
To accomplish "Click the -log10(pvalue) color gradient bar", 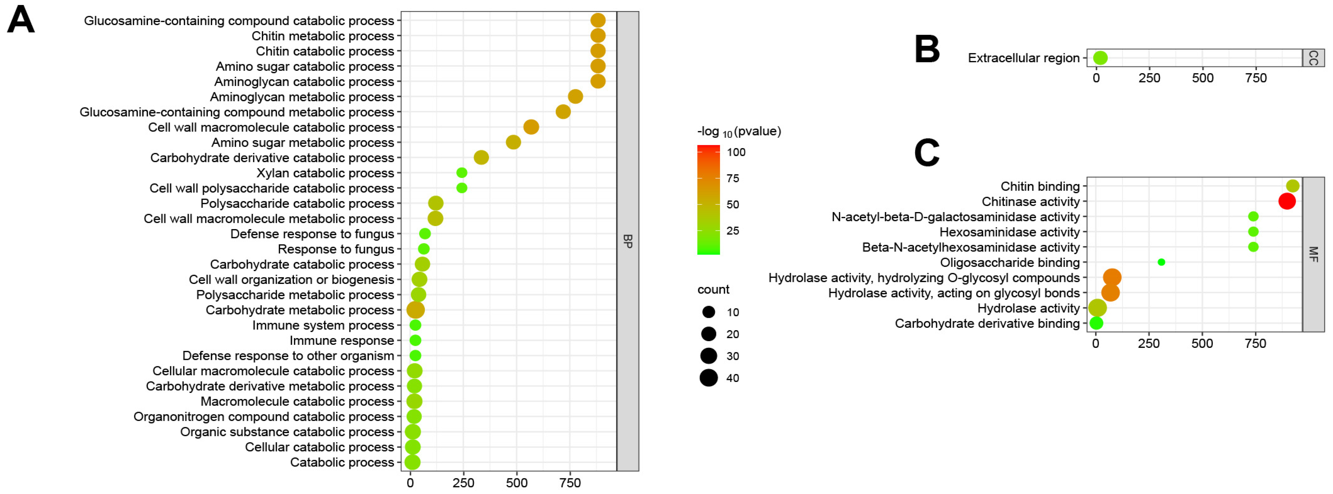I will [708, 200].
